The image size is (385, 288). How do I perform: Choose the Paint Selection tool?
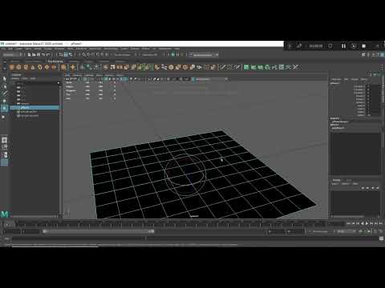click(x=4, y=94)
